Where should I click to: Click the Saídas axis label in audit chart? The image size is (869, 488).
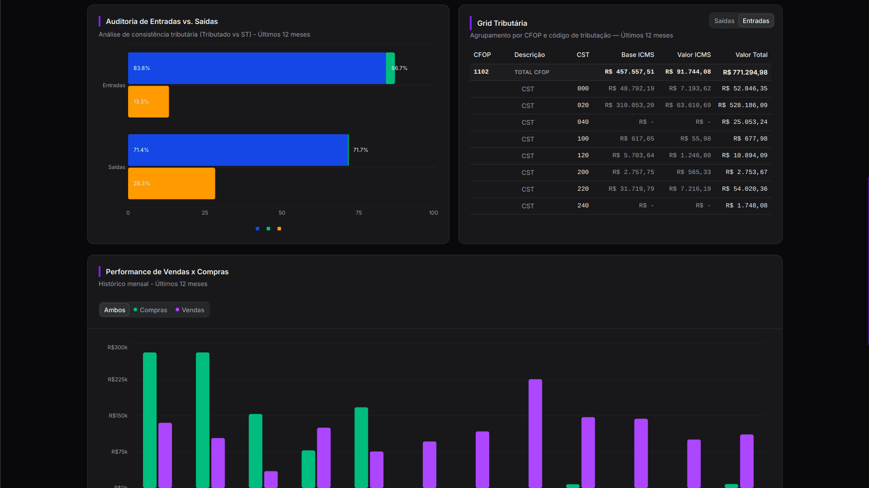point(116,167)
